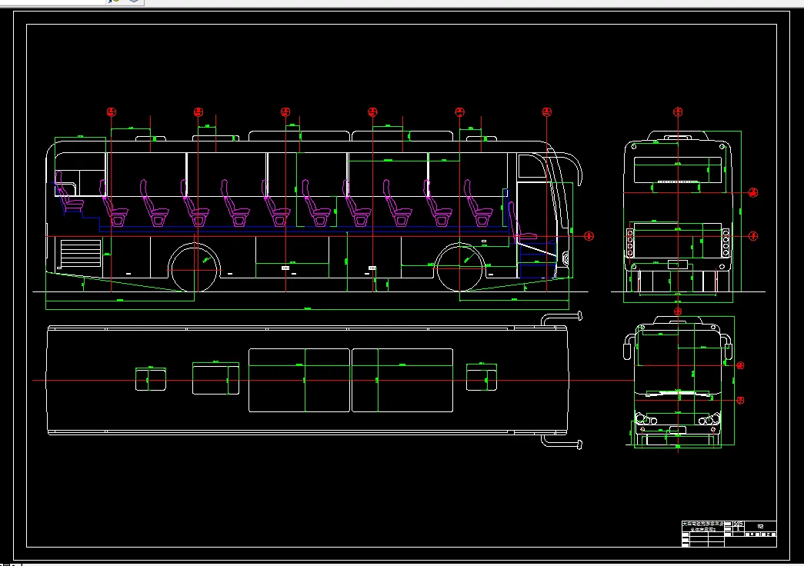Select the rear wheel in the side view
804x566 pixels.
[x=195, y=268]
